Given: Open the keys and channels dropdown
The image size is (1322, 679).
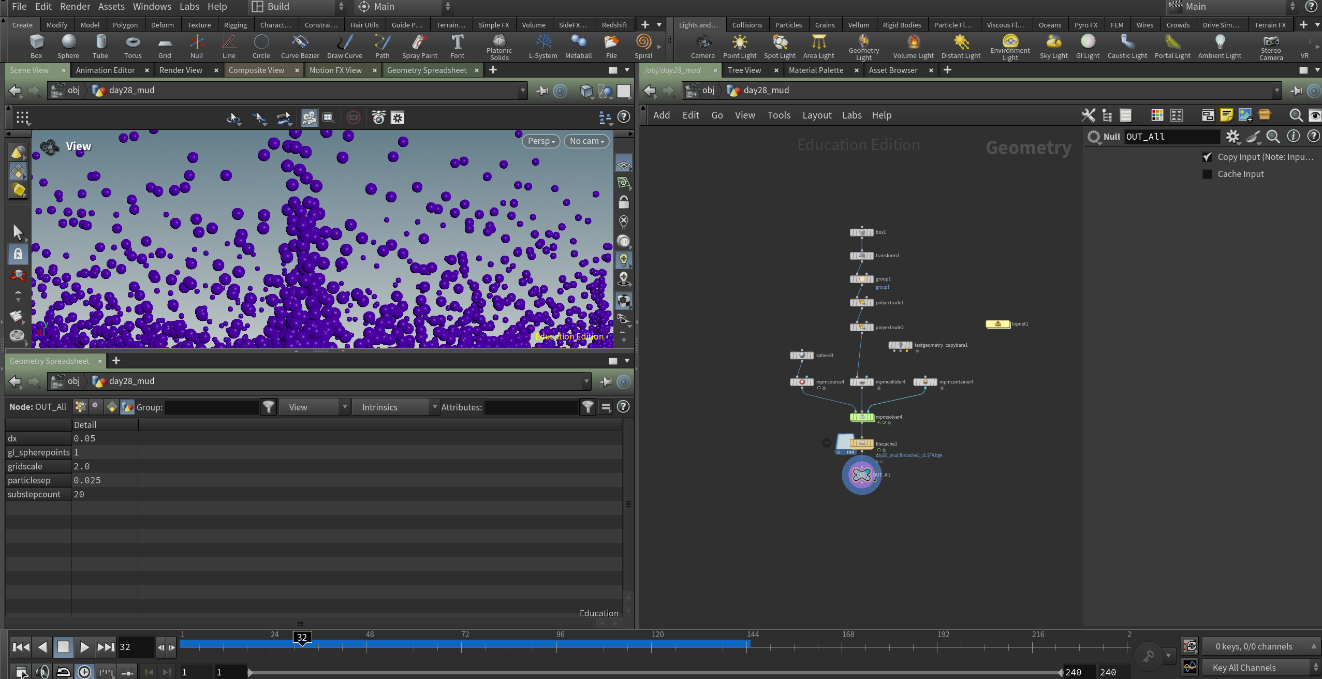Looking at the screenshot, I should point(1260,646).
